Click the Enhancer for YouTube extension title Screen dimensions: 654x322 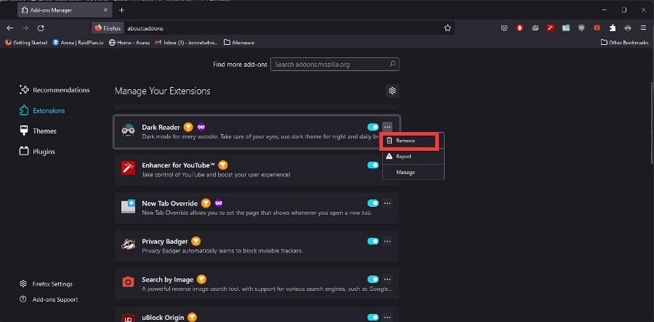[179, 165]
